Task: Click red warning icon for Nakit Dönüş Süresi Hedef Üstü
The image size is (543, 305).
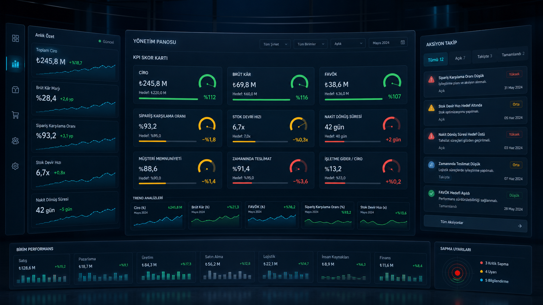Action: pyautogui.click(x=431, y=136)
